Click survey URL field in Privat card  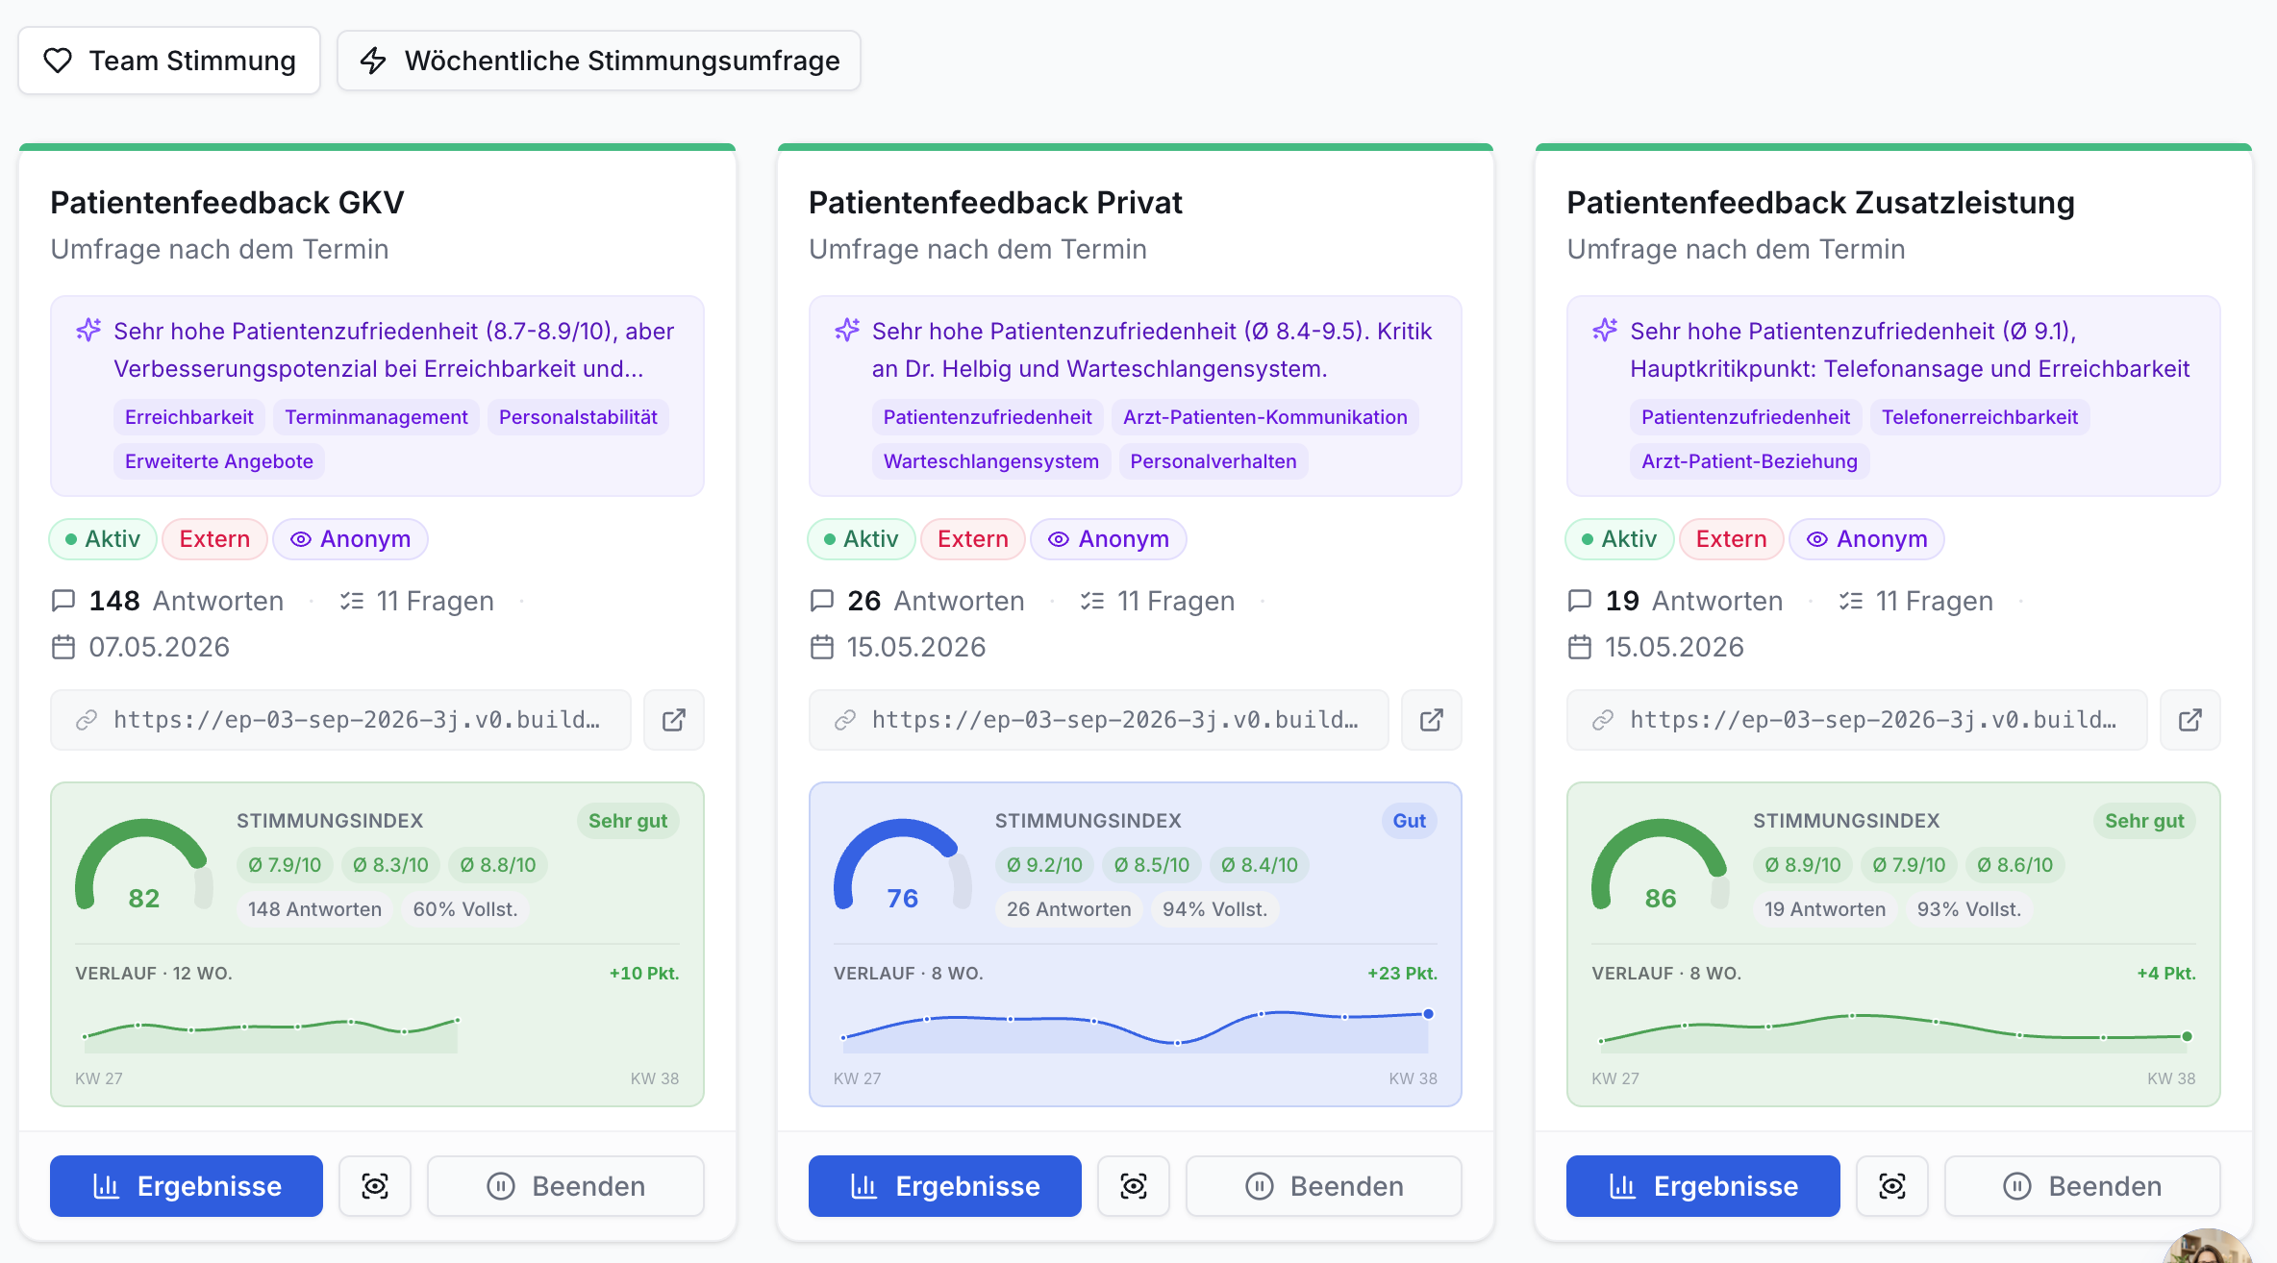coord(1099,720)
